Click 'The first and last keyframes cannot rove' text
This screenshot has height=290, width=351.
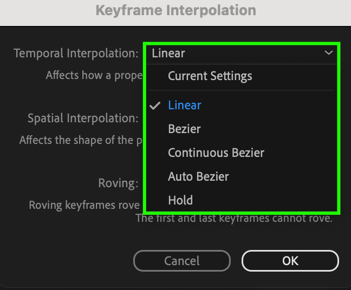[233, 219]
